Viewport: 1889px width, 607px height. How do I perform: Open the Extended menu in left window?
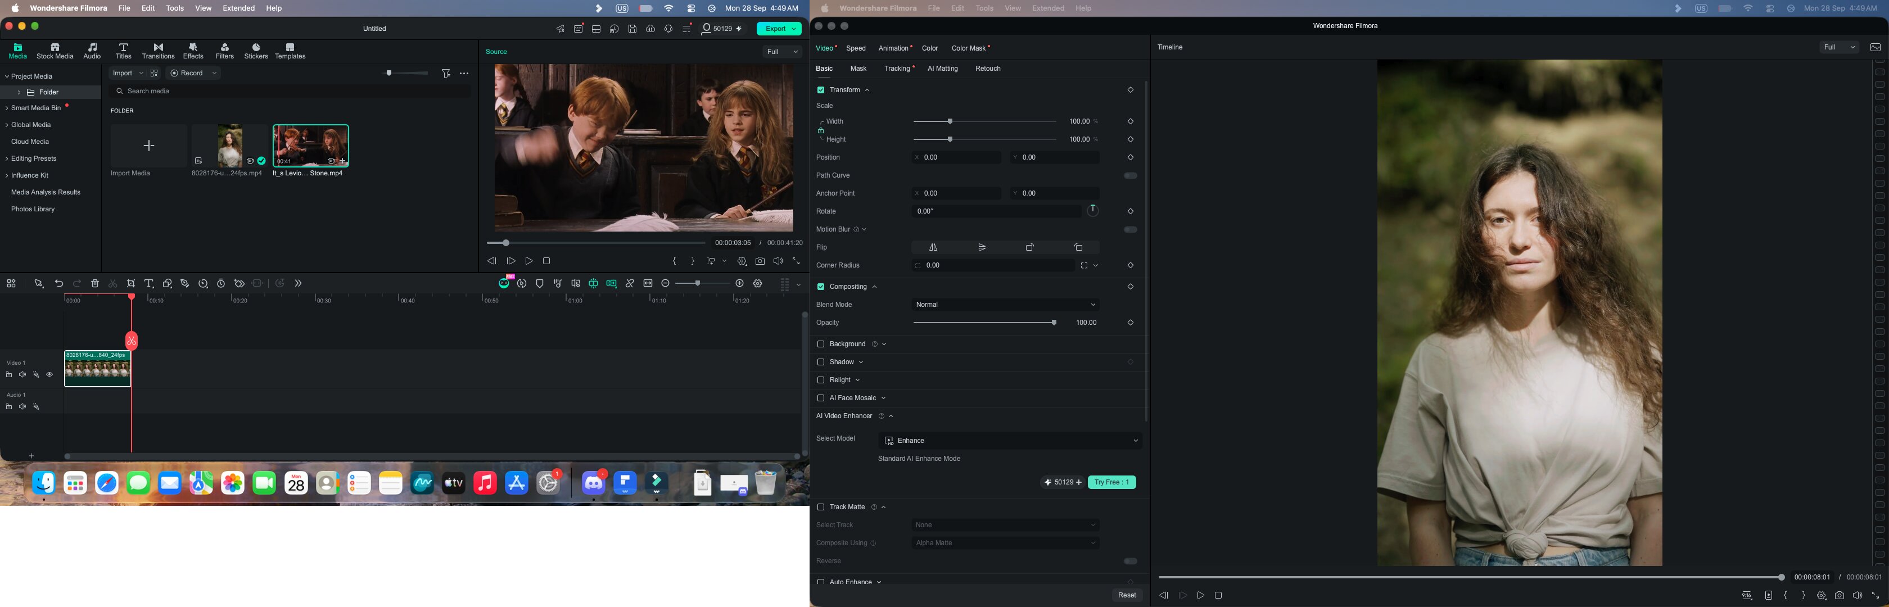239,8
